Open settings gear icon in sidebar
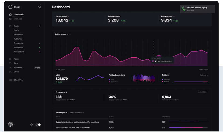The image size is (223, 132). click(32, 125)
